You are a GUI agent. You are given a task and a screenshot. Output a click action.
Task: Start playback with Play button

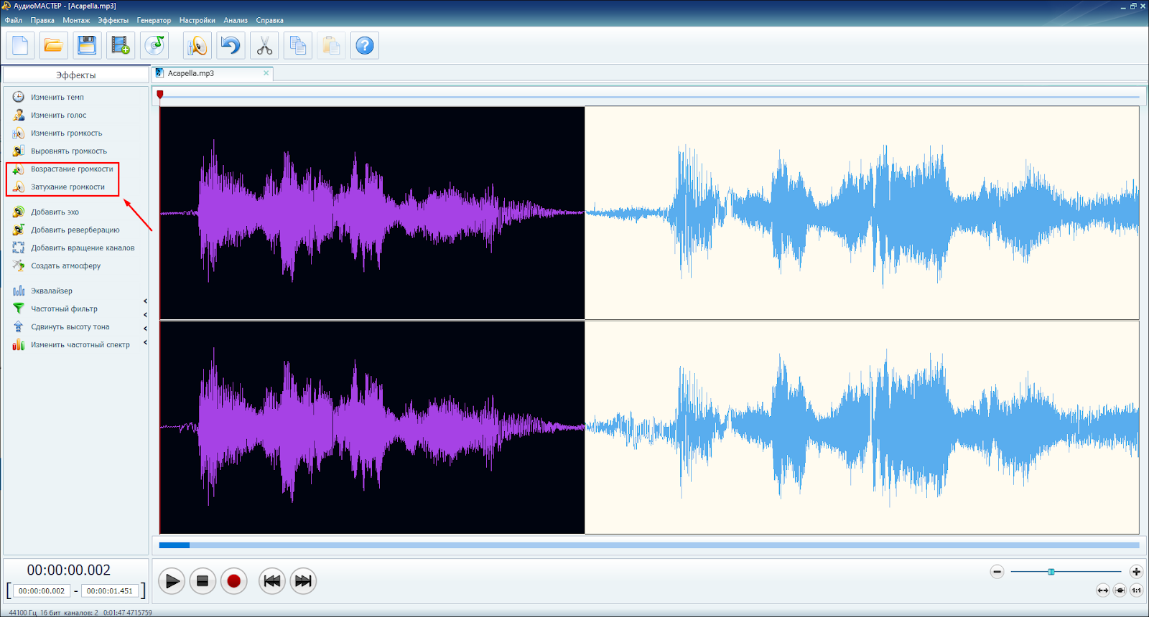[x=172, y=581]
